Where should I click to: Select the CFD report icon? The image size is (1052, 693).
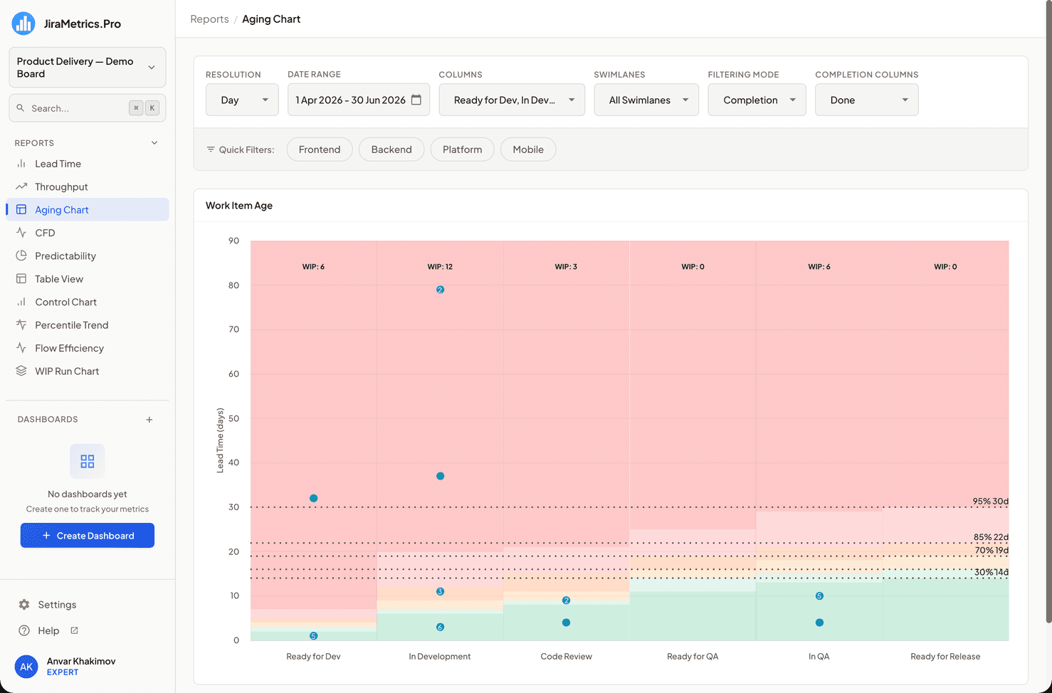pos(21,233)
